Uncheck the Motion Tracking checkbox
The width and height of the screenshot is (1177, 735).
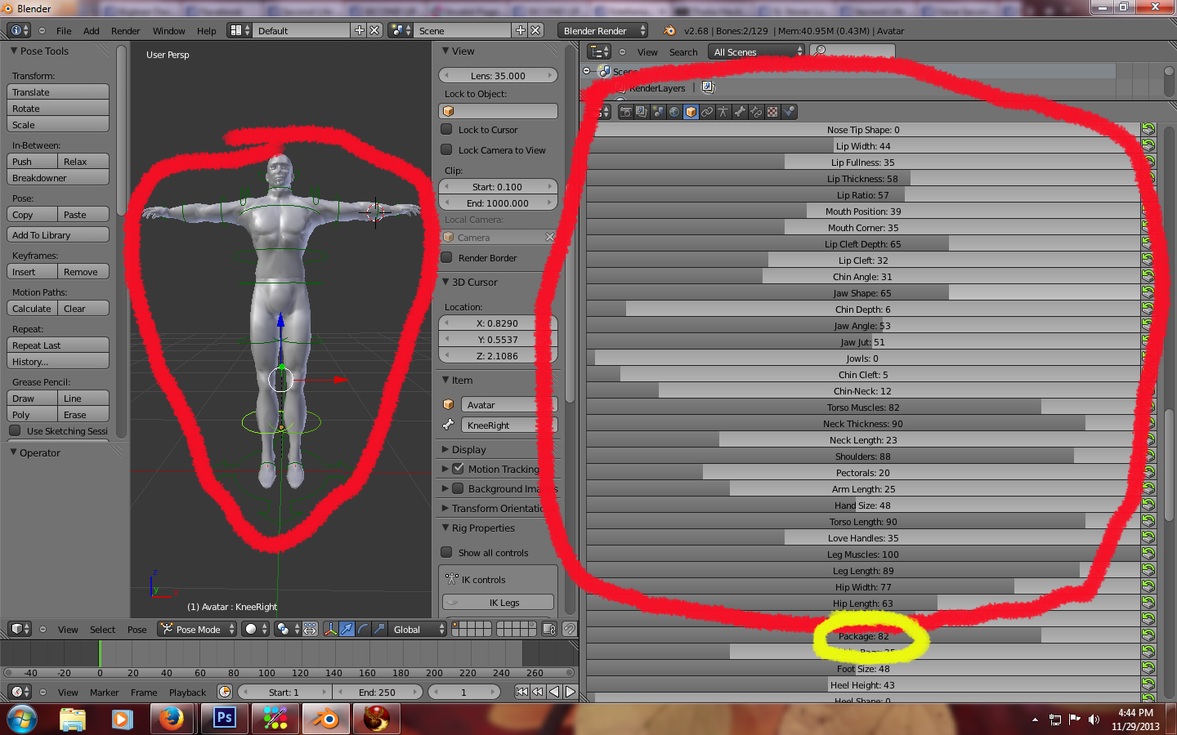coord(459,469)
